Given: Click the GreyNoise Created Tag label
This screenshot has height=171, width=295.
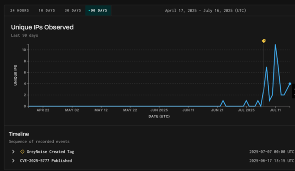Looking at the screenshot, I should pos(50,152).
